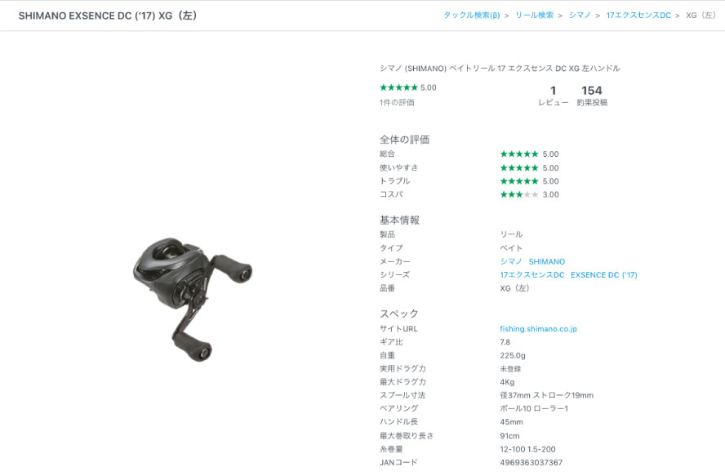Click the コスパ three-star rating
Image resolution: width=725 pixels, height=476 pixels.
(519, 195)
